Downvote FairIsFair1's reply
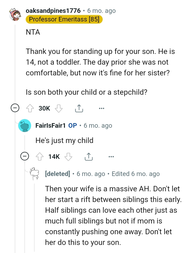Image resolution: width=193 pixels, height=253 pixels. [x=68, y=156]
